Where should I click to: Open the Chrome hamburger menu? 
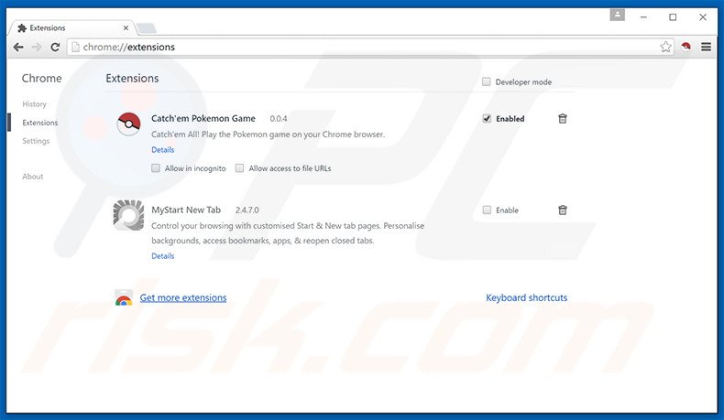coord(706,47)
